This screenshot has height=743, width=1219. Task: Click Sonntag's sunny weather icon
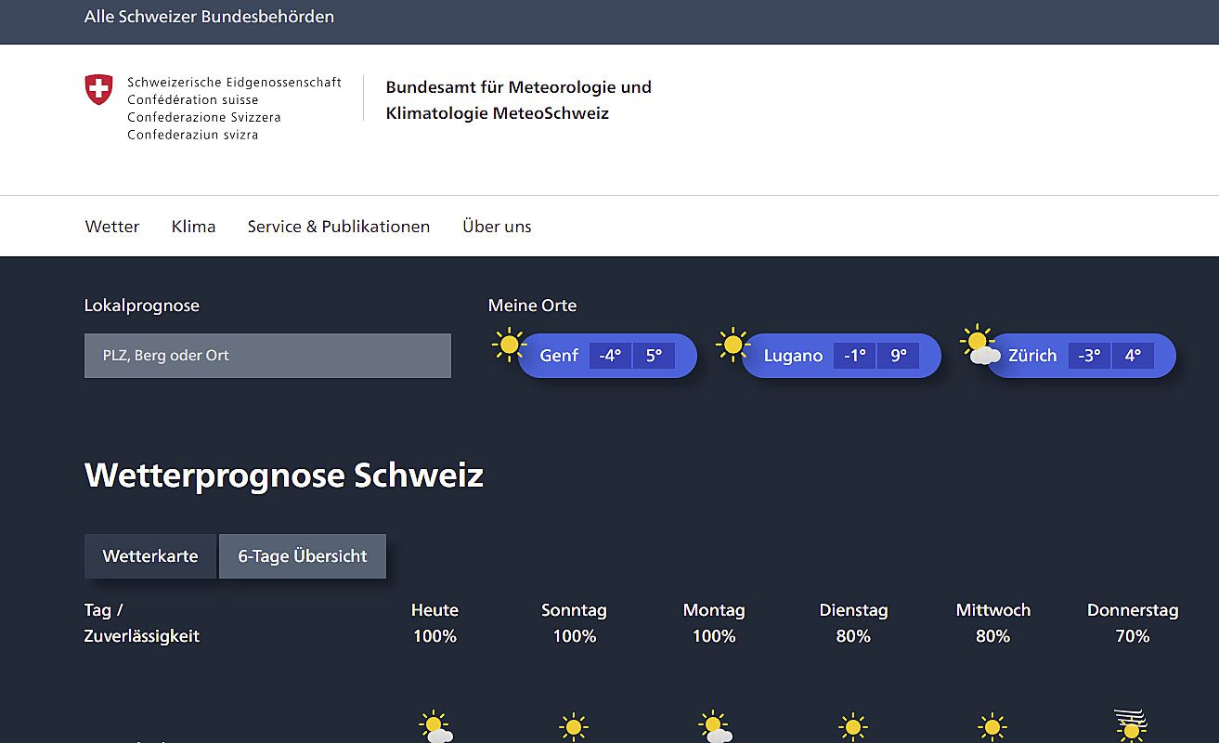[574, 726]
